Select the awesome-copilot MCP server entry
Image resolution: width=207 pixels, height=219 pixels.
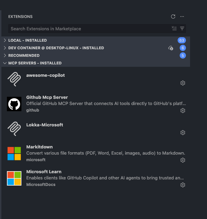pos(96,79)
